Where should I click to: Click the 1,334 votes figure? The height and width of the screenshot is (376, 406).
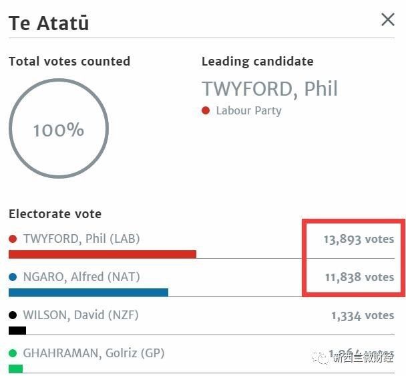pos(362,315)
